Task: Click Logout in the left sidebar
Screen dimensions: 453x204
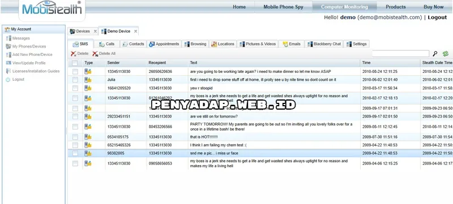Action: (18, 79)
